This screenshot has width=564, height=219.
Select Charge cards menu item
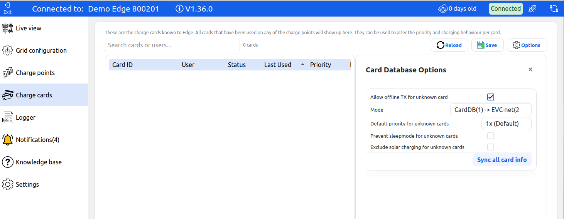44,95
